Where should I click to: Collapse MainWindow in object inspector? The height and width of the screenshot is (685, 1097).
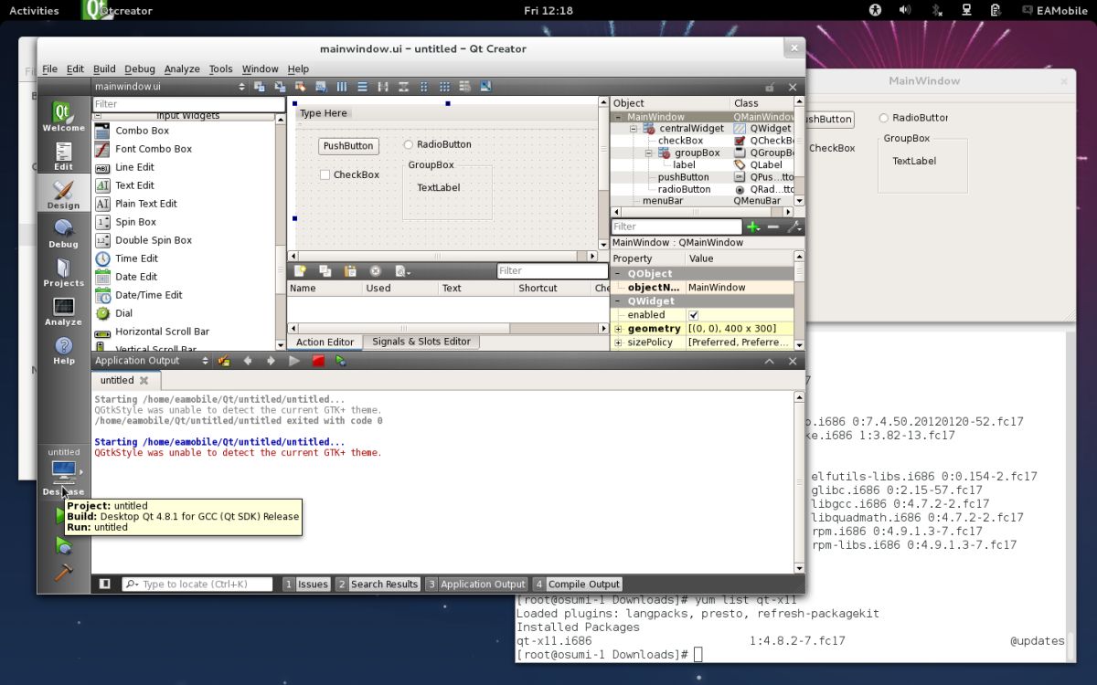(x=619, y=117)
